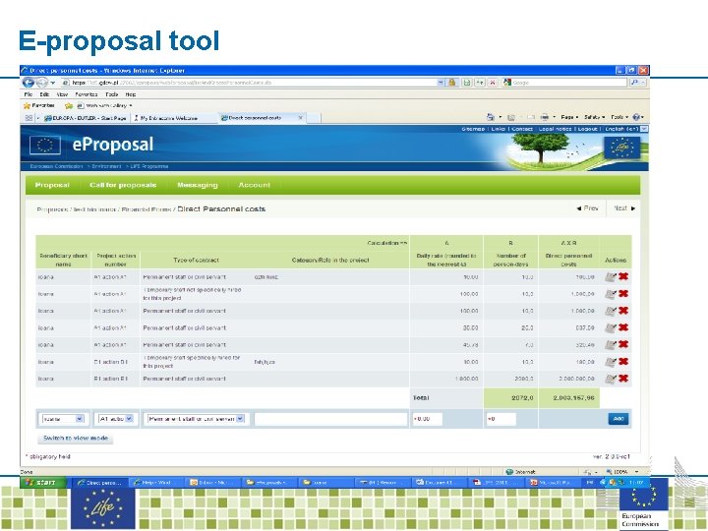
Task: Open the Proposal menu tab
Action: coord(52,185)
